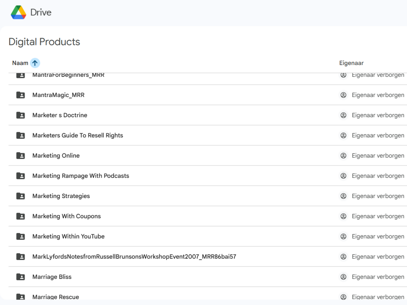
Task: Toggle name sort direction arrow
Action: tap(35, 63)
